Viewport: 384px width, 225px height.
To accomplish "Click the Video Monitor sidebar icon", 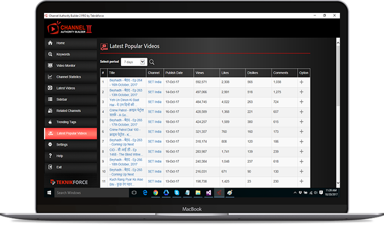I will (50, 65).
